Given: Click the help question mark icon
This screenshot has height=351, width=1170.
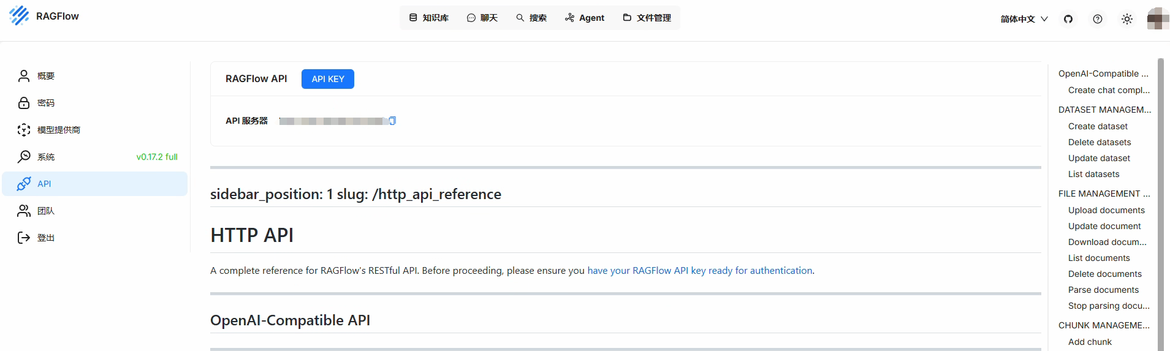Looking at the screenshot, I should point(1098,19).
